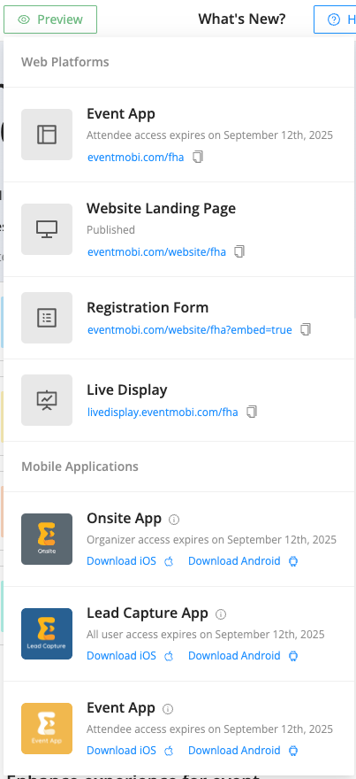Click the Published status text
This screenshot has width=356, height=779.
coord(110,230)
